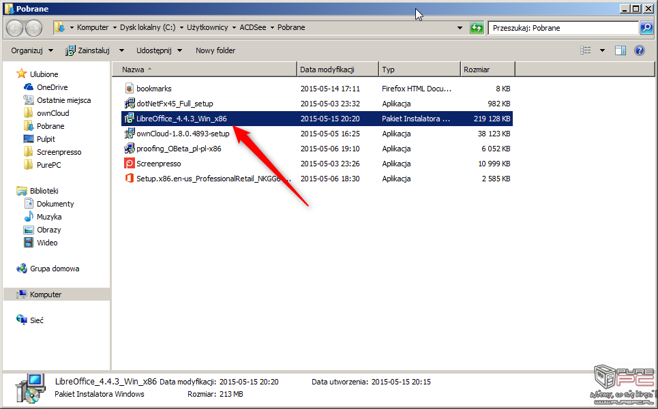The width and height of the screenshot is (658, 409).
Task: Open the Udostępnij dropdown menu
Action: [x=159, y=50]
